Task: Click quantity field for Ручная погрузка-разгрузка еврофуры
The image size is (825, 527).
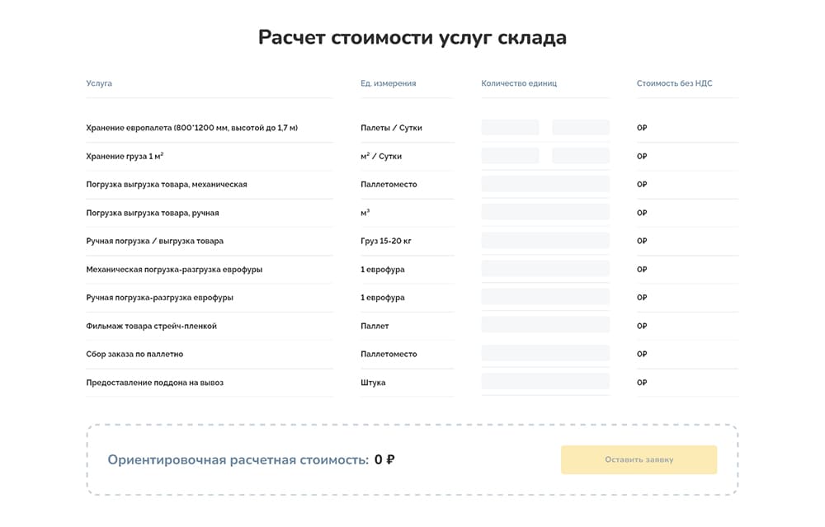Action: point(545,297)
